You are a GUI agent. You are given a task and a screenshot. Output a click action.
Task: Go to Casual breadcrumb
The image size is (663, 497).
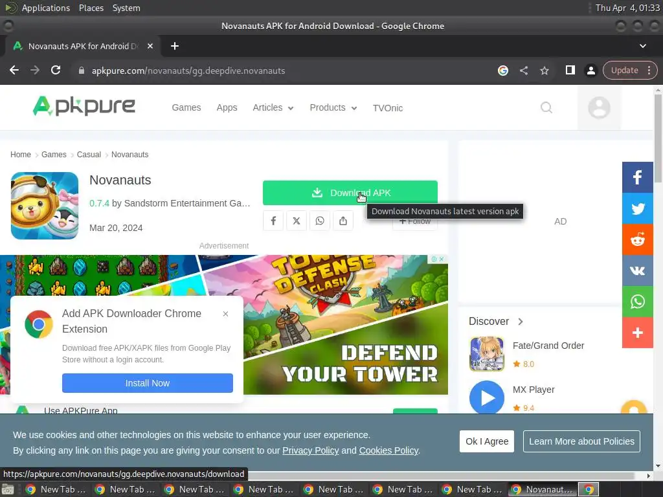point(89,155)
